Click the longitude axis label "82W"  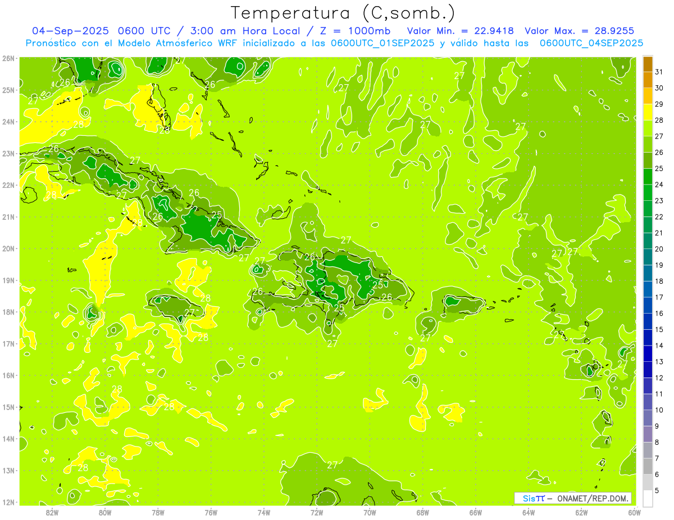[52, 512]
